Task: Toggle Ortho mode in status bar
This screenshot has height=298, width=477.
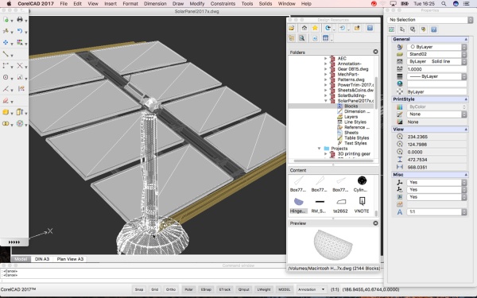Action: 171,289
